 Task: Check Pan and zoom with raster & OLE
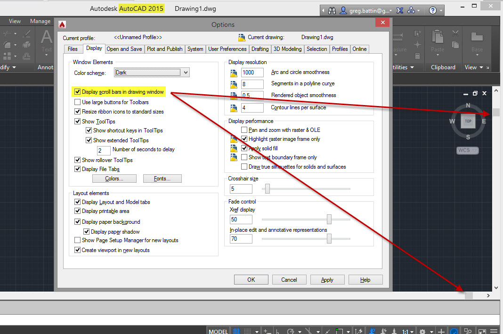tap(245, 130)
